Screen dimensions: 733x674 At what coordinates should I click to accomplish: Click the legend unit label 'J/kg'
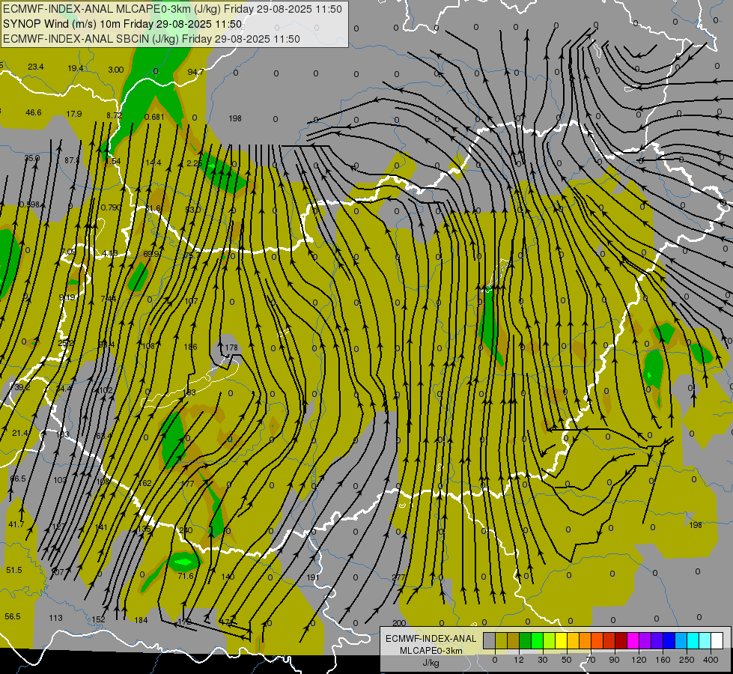click(431, 663)
